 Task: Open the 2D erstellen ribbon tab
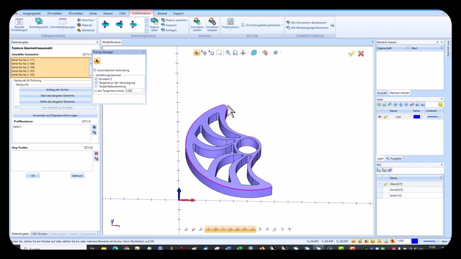point(54,13)
